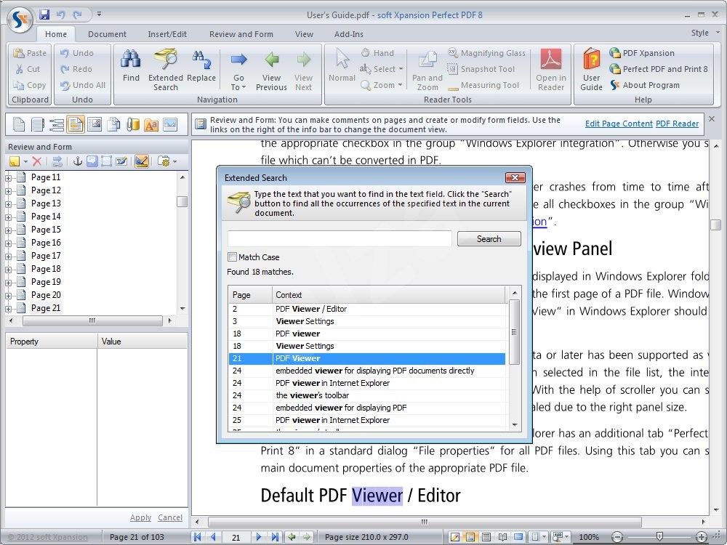
Task: Click the soft Xpansion application logo button
Action: pyautogui.click(x=20, y=19)
